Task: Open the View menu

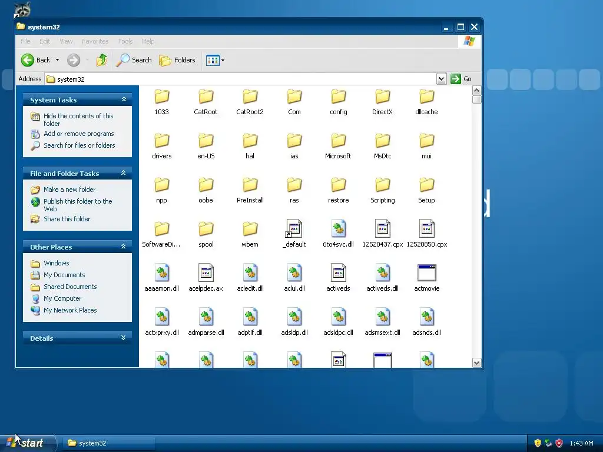Action: click(66, 41)
